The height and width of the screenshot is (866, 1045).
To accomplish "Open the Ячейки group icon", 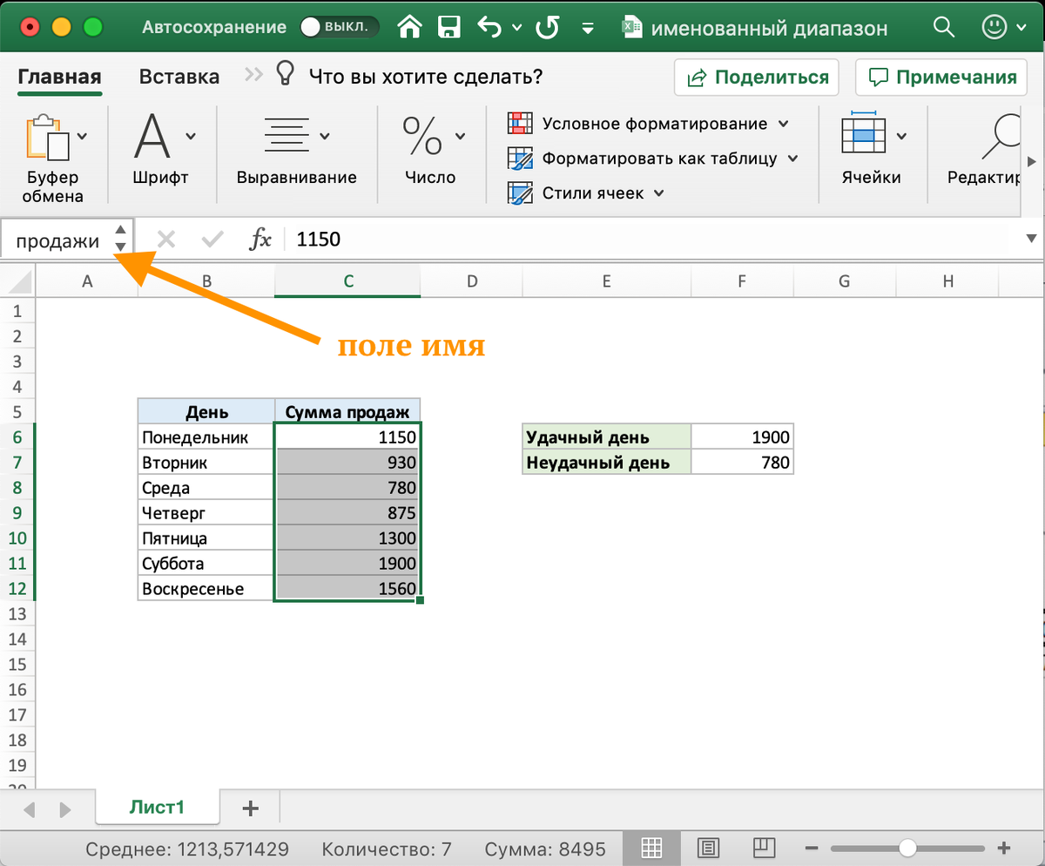I will (862, 134).
